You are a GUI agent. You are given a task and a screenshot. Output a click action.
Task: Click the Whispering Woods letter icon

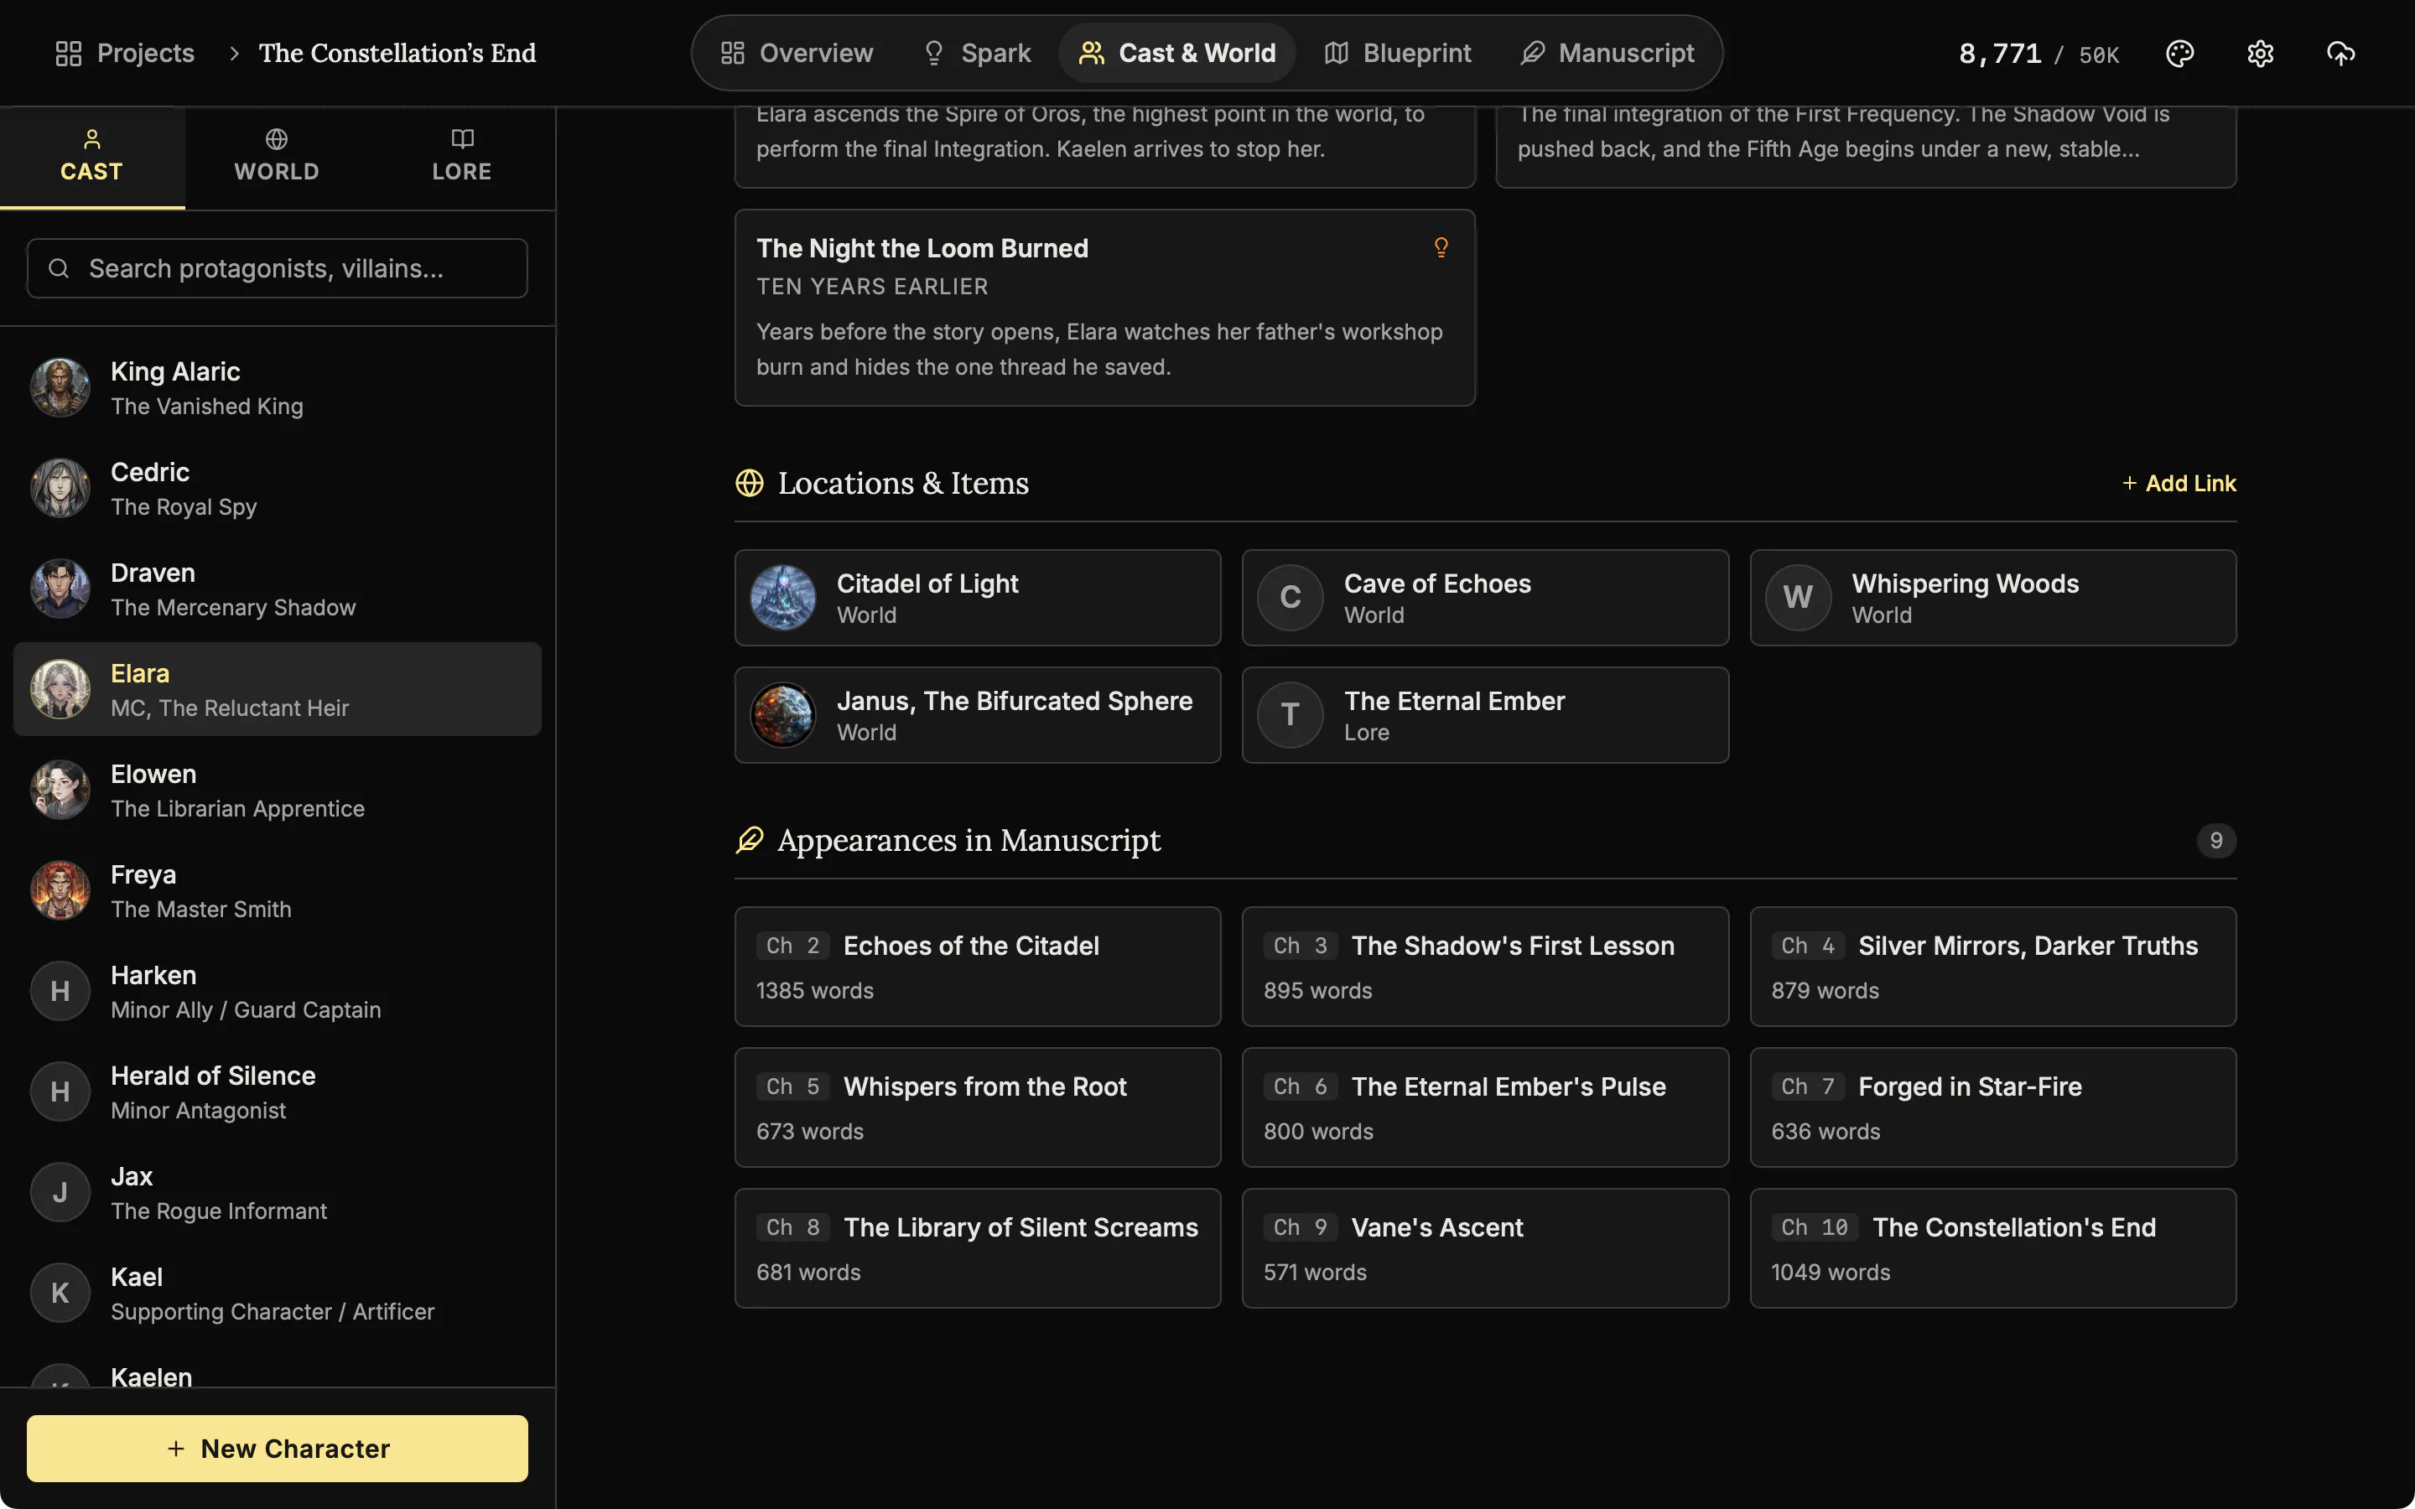(x=1799, y=598)
